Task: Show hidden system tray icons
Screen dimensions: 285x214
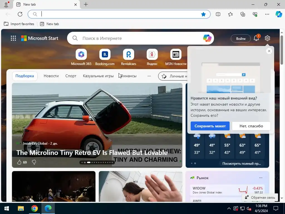Action: (x=229, y=208)
